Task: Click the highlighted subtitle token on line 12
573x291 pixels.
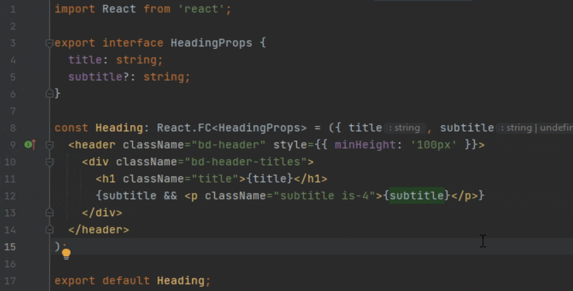Action: pos(417,195)
